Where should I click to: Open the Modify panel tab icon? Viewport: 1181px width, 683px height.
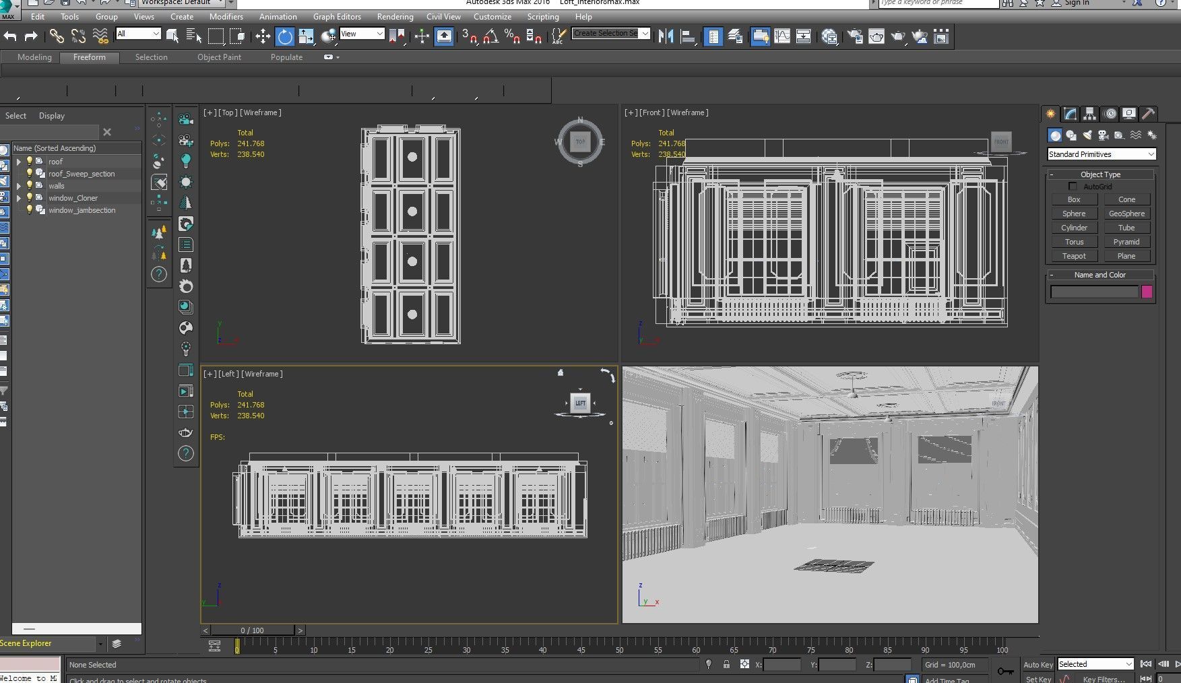pos(1071,114)
